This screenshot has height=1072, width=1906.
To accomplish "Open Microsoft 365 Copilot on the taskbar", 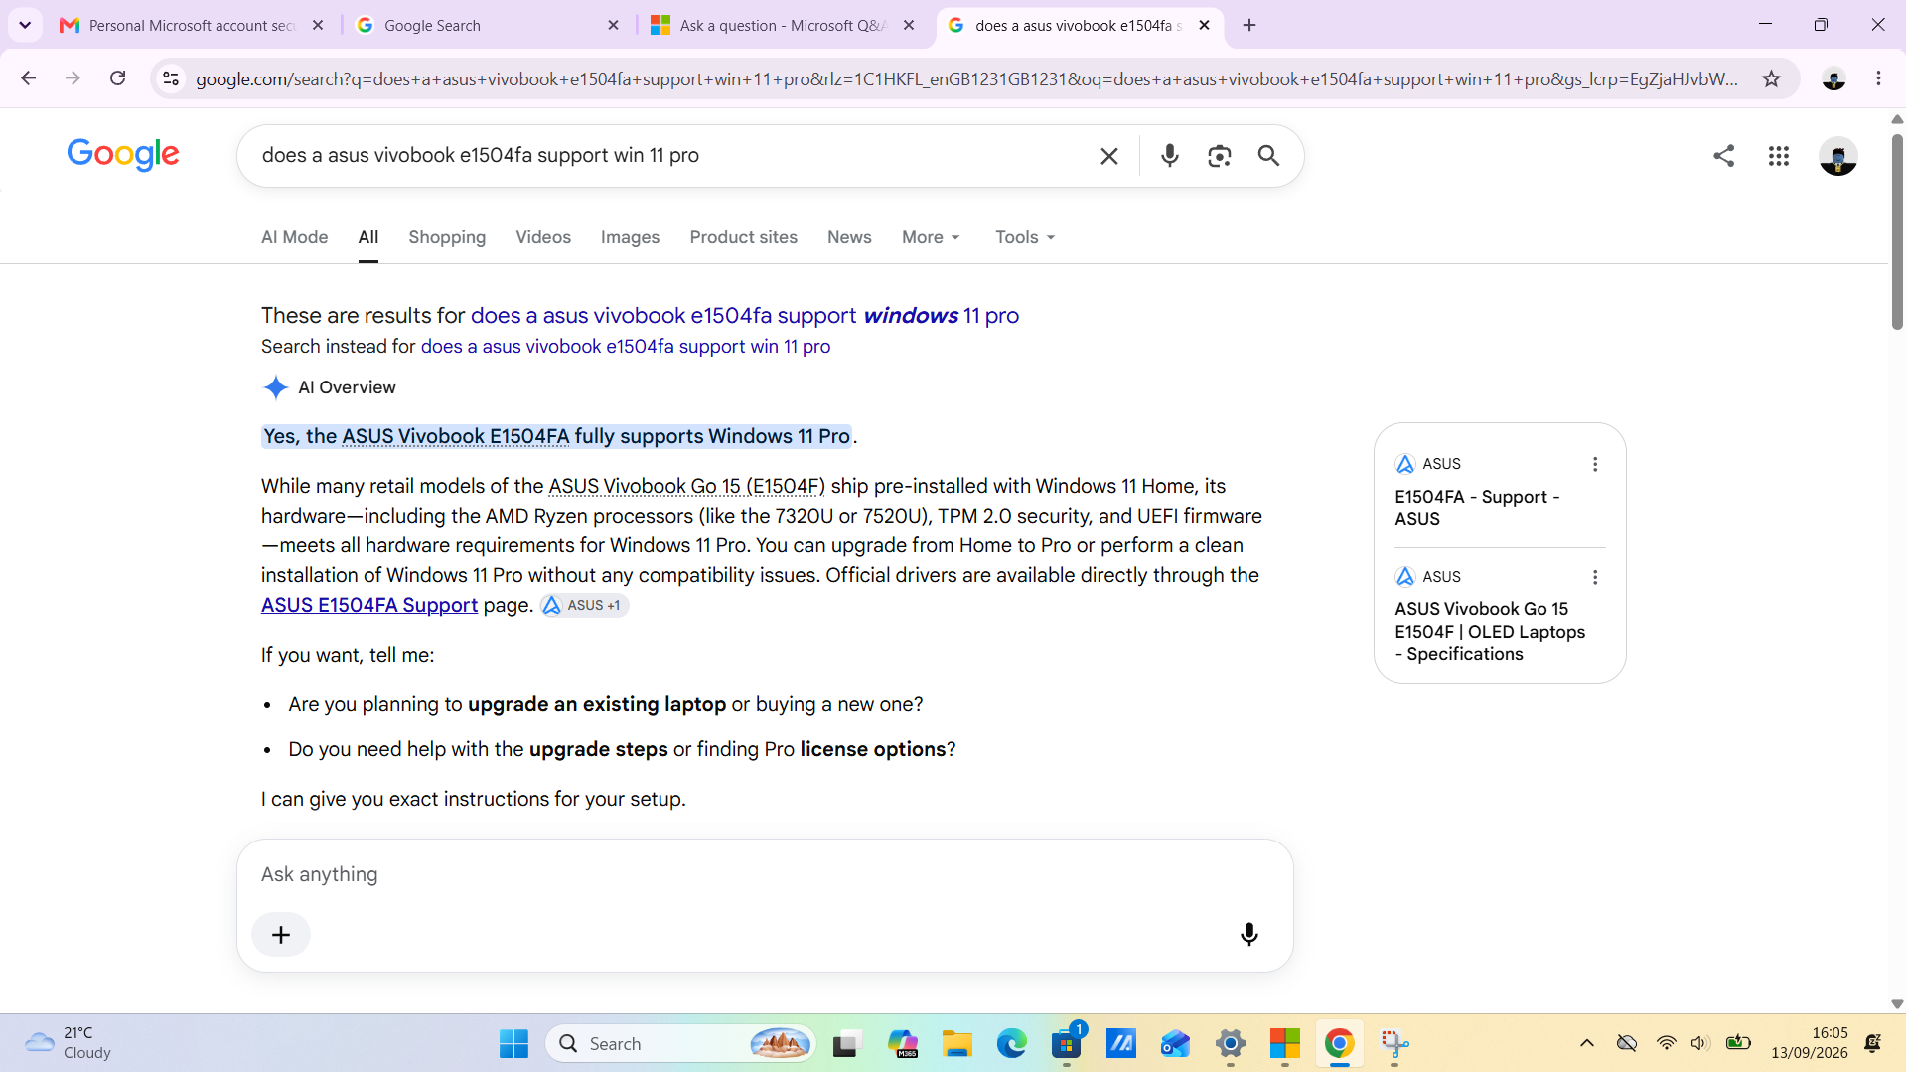I will [x=903, y=1044].
